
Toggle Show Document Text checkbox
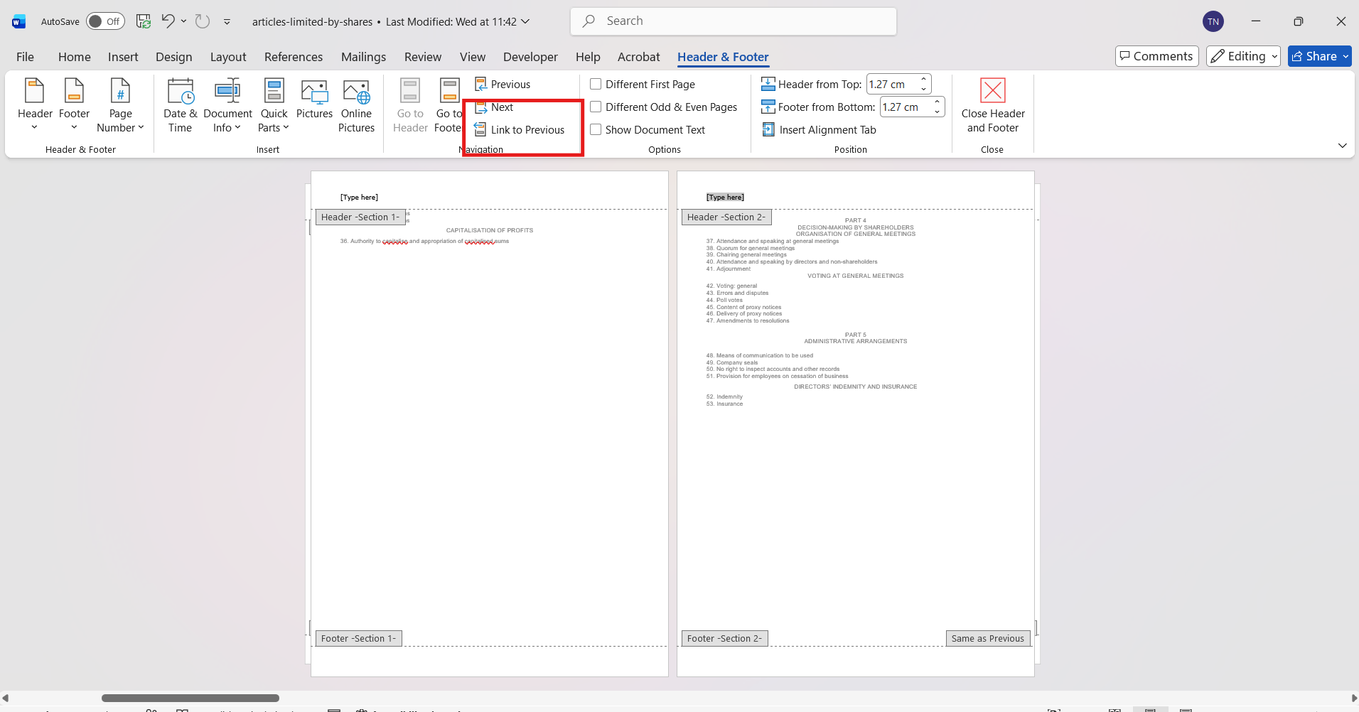tap(596, 130)
